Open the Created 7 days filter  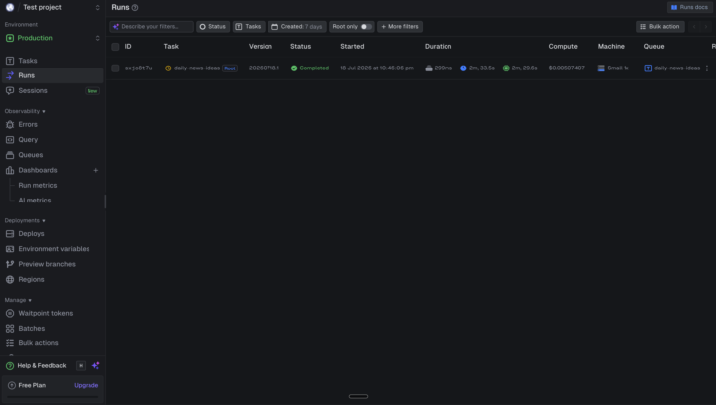click(296, 27)
